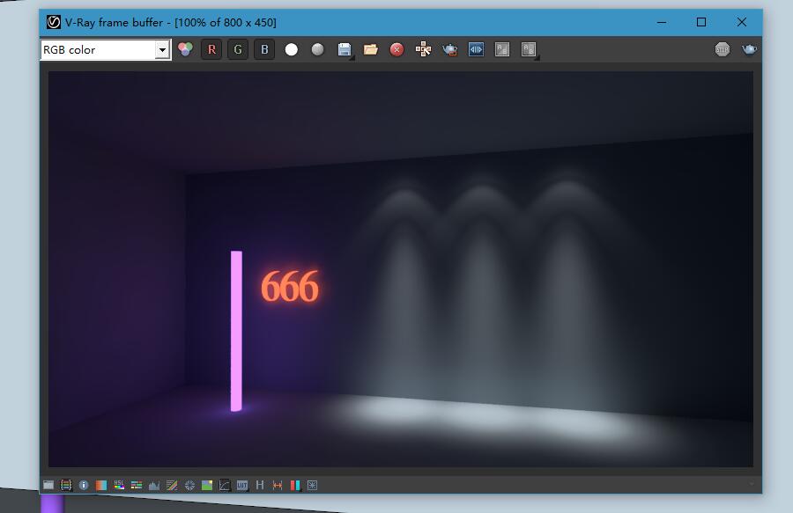Screen dimensions: 793x513
Task: Switch to alpha channel white circle
Action: pos(292,49)
